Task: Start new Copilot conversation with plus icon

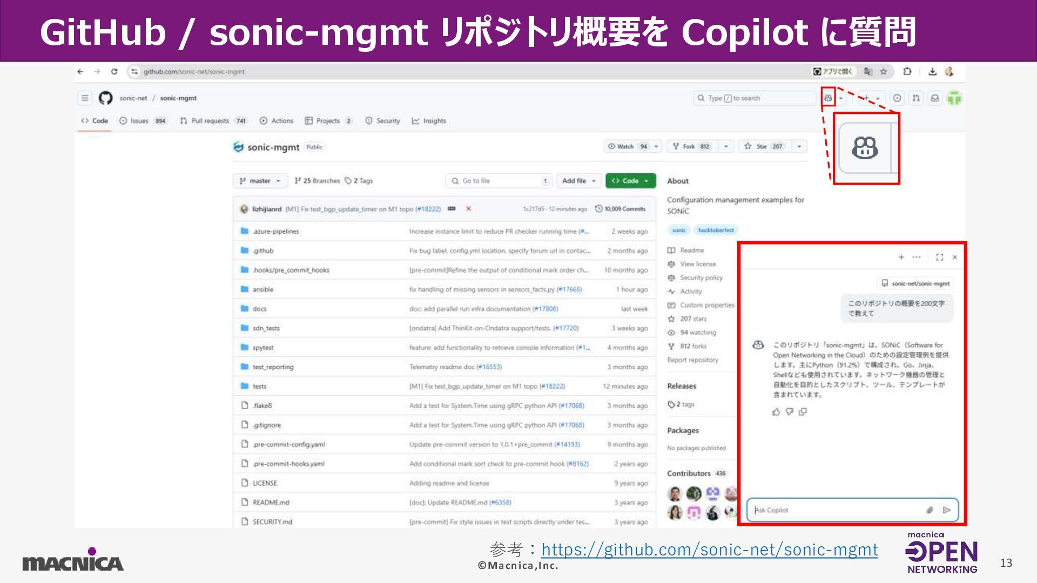Action: coord(901,257)
